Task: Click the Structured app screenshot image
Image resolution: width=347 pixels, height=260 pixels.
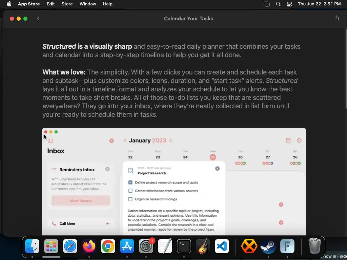Action: tap(174, 181)
